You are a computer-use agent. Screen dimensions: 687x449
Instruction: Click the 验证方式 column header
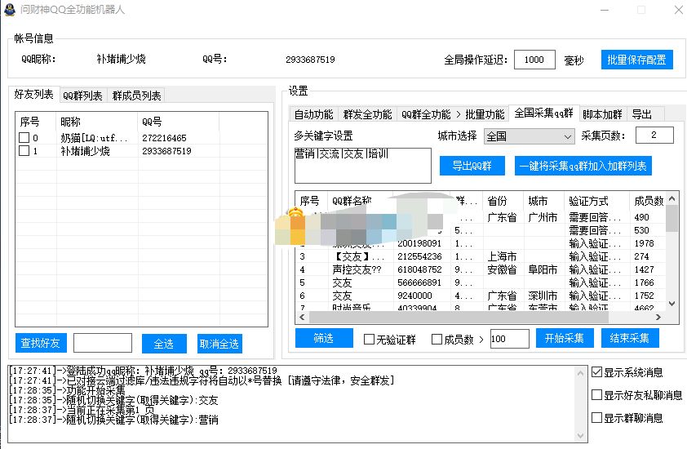click(x=596, y=201)
